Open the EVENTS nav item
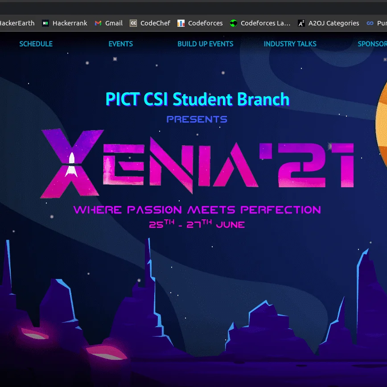Screen dimensions: 387x387 pos(121,44)
